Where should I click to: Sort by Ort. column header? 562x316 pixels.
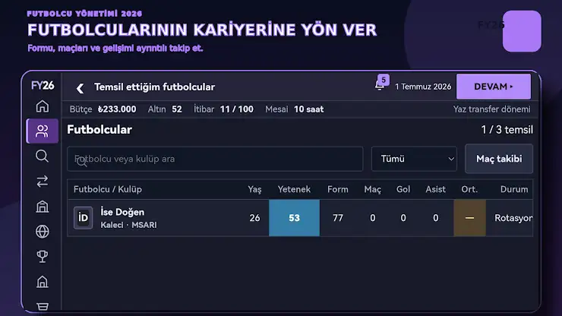click(x=469, y=189)
